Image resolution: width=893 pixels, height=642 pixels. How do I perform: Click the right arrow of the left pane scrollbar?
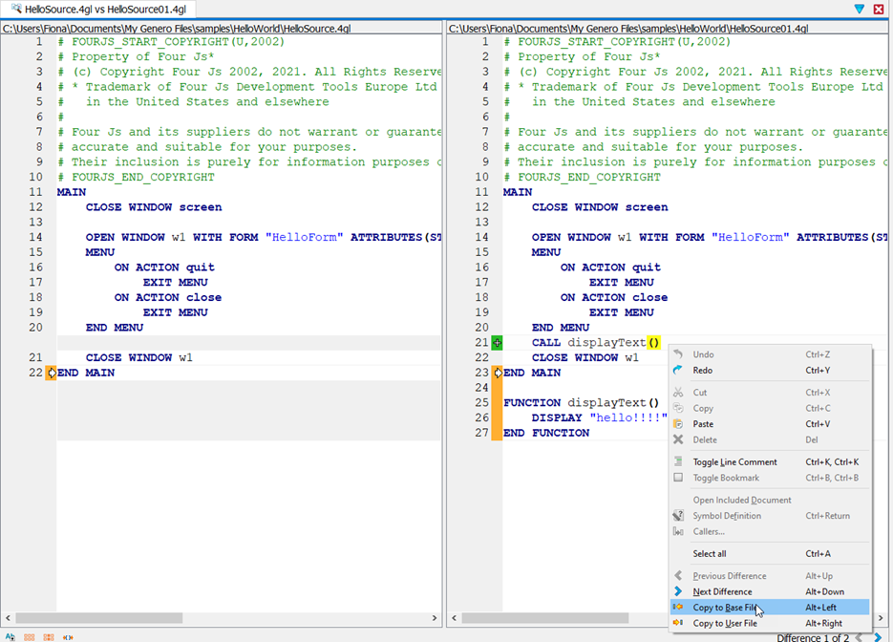click(x=435, y=618)
